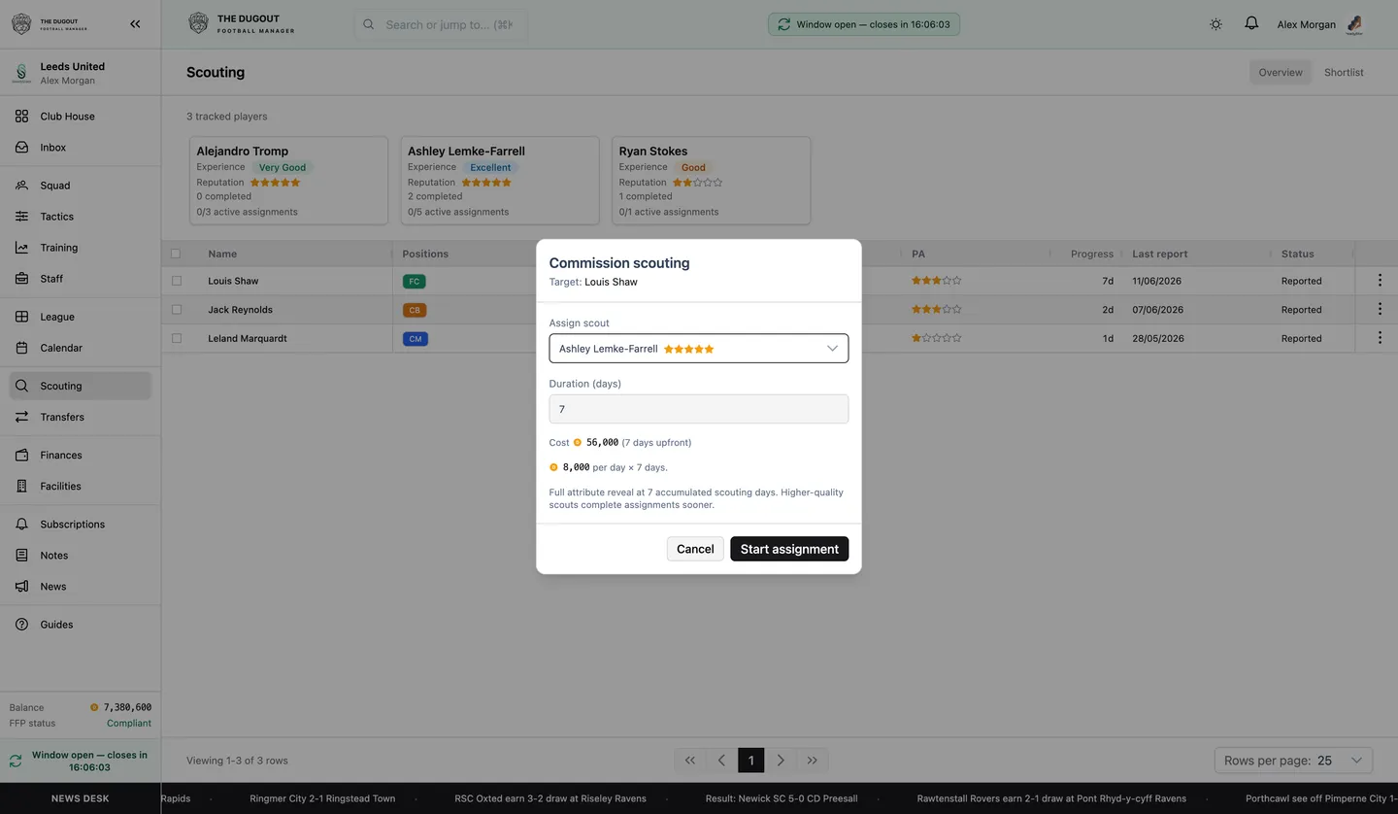Click Leland Marquardt player name

tap(248, 338)
